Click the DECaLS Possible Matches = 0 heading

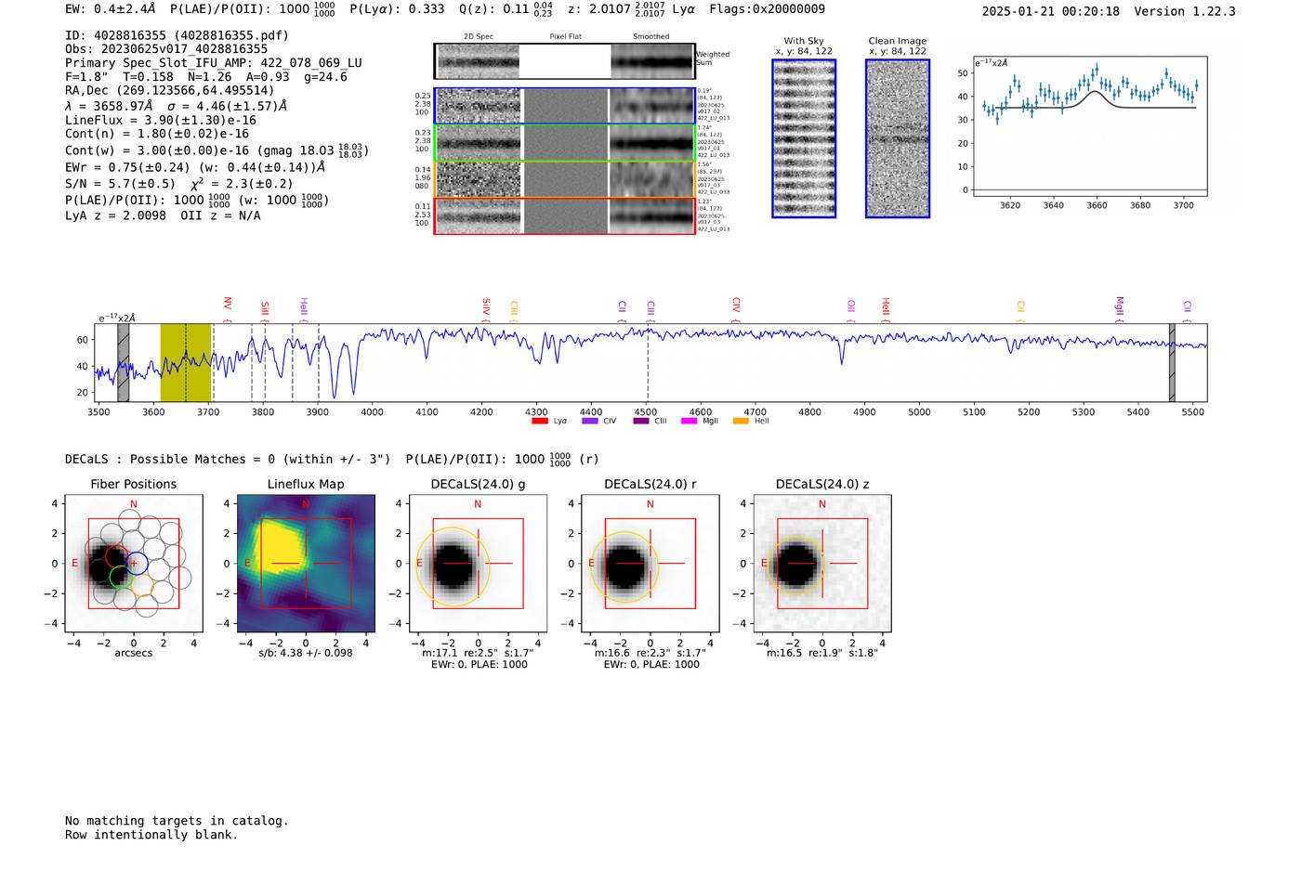tap(228, 460)
